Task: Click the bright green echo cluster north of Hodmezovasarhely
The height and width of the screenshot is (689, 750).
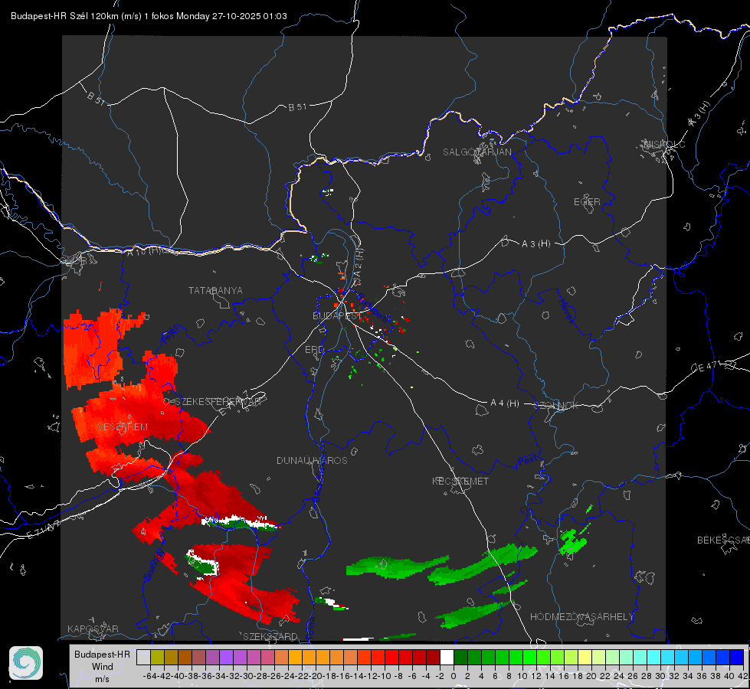Action: pyautogui.click(x=572, y=541)
